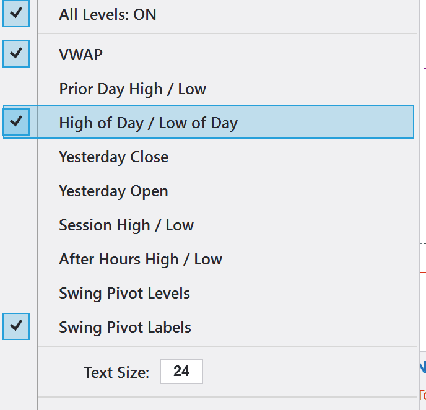Screen dimensions: 426x410
Task: Click the checkmark icon beside All Levels: ON
Action: point(16,13)
